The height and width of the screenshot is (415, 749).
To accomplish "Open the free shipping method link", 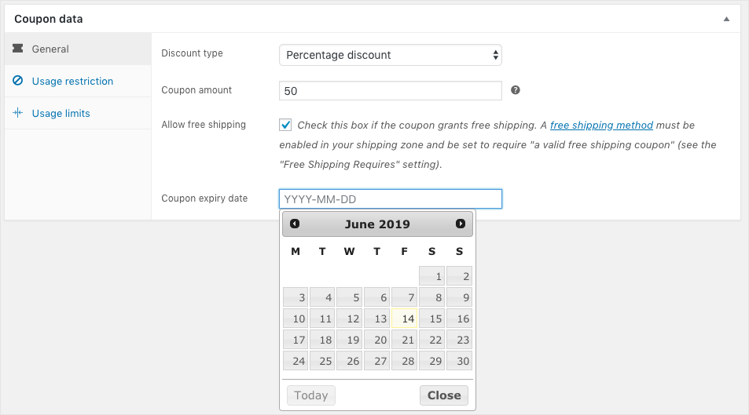I will click(601, 125).
